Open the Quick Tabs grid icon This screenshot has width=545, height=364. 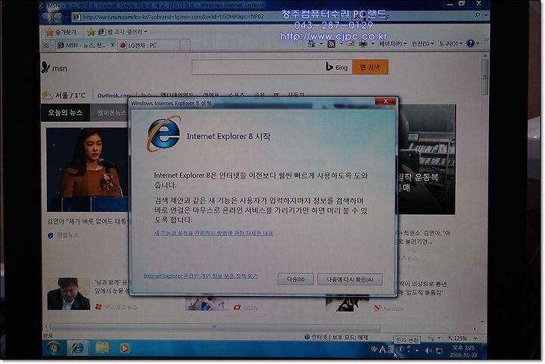point(47,45)
